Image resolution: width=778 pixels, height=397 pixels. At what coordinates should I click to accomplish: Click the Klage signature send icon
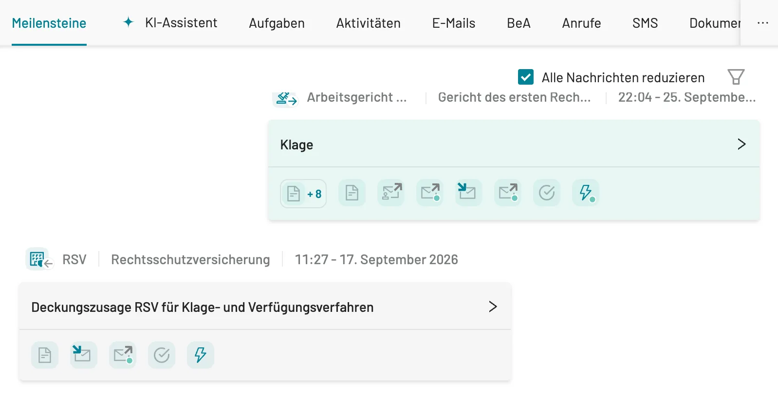(391, 193)
